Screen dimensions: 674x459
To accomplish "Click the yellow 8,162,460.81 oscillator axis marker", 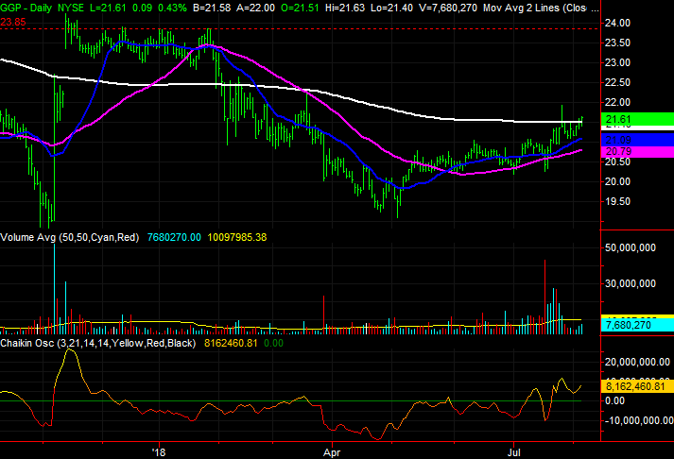I will click(x=637, y=386).
